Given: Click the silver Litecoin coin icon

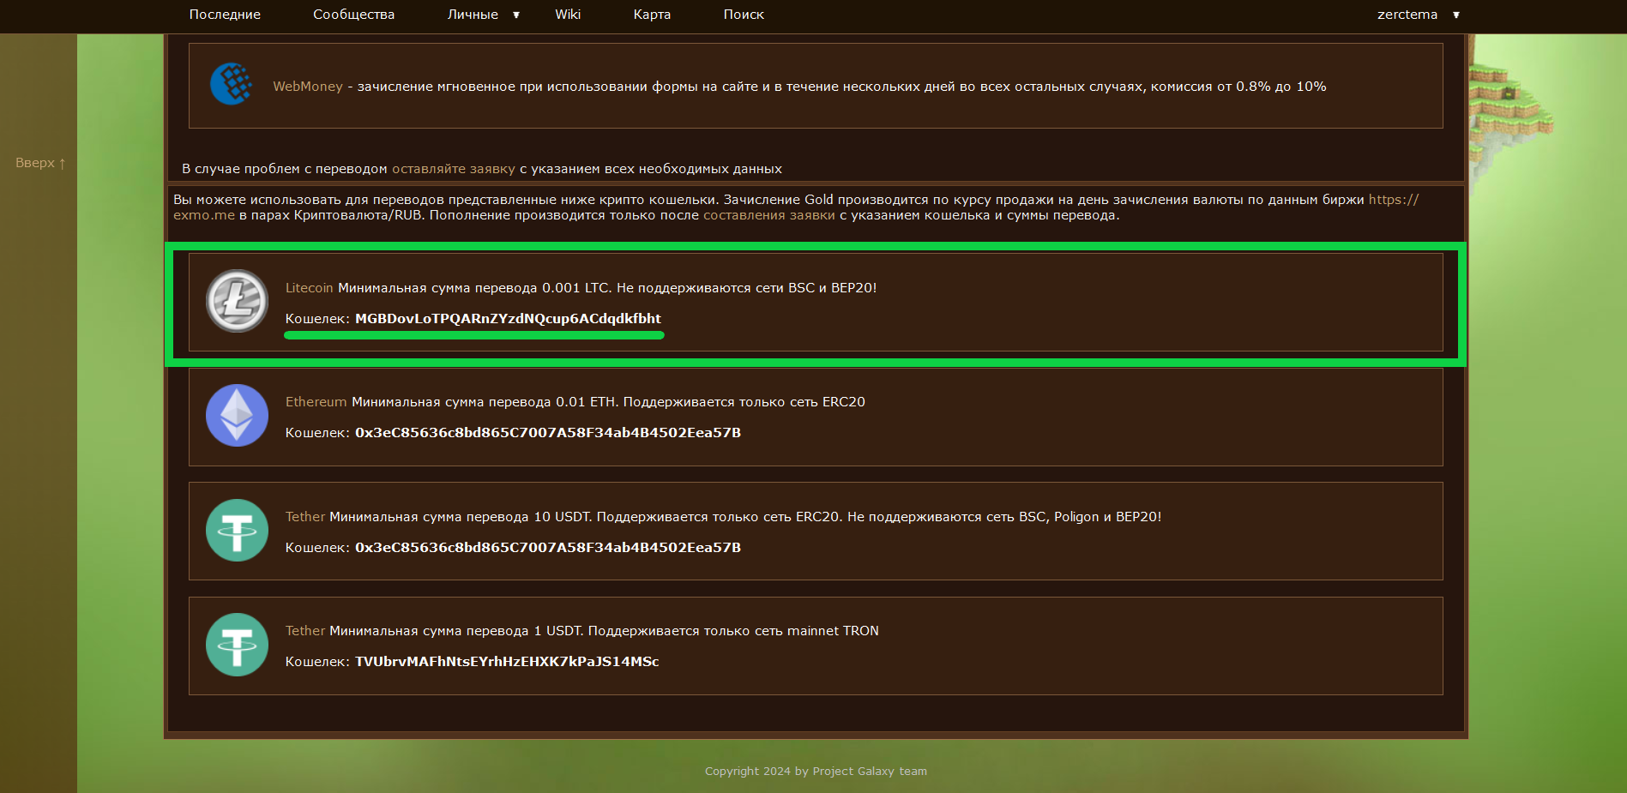Looking at the screenshot, I should 237,301.
